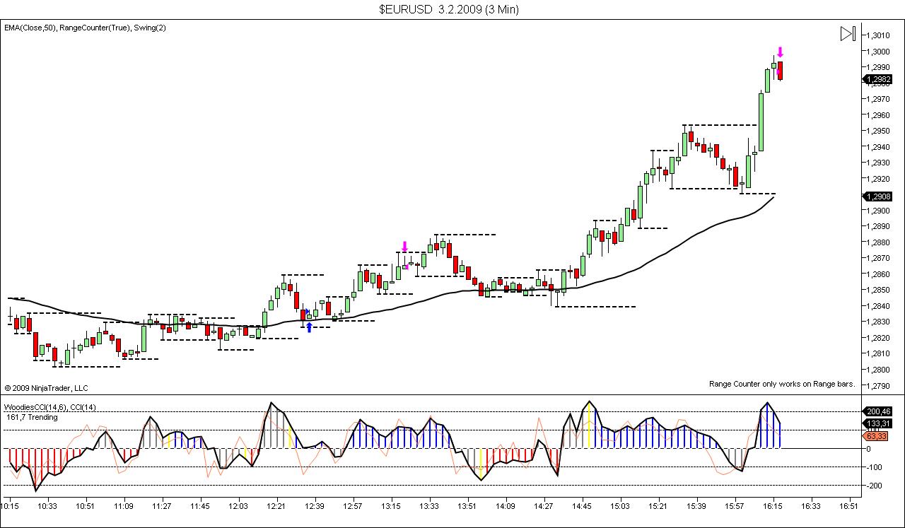This screenshot has height=528, width=905.
Task: Click the 14:45 time axis label
Action: (582, 506)
